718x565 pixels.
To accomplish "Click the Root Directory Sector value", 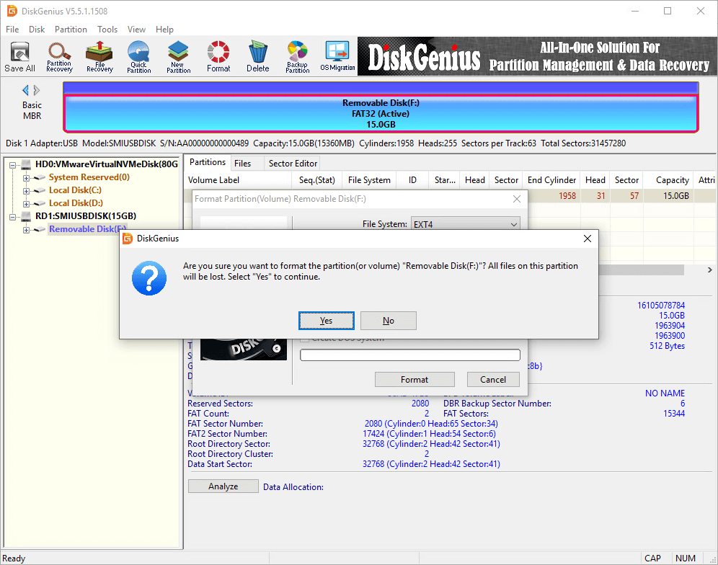I will 431,444.
